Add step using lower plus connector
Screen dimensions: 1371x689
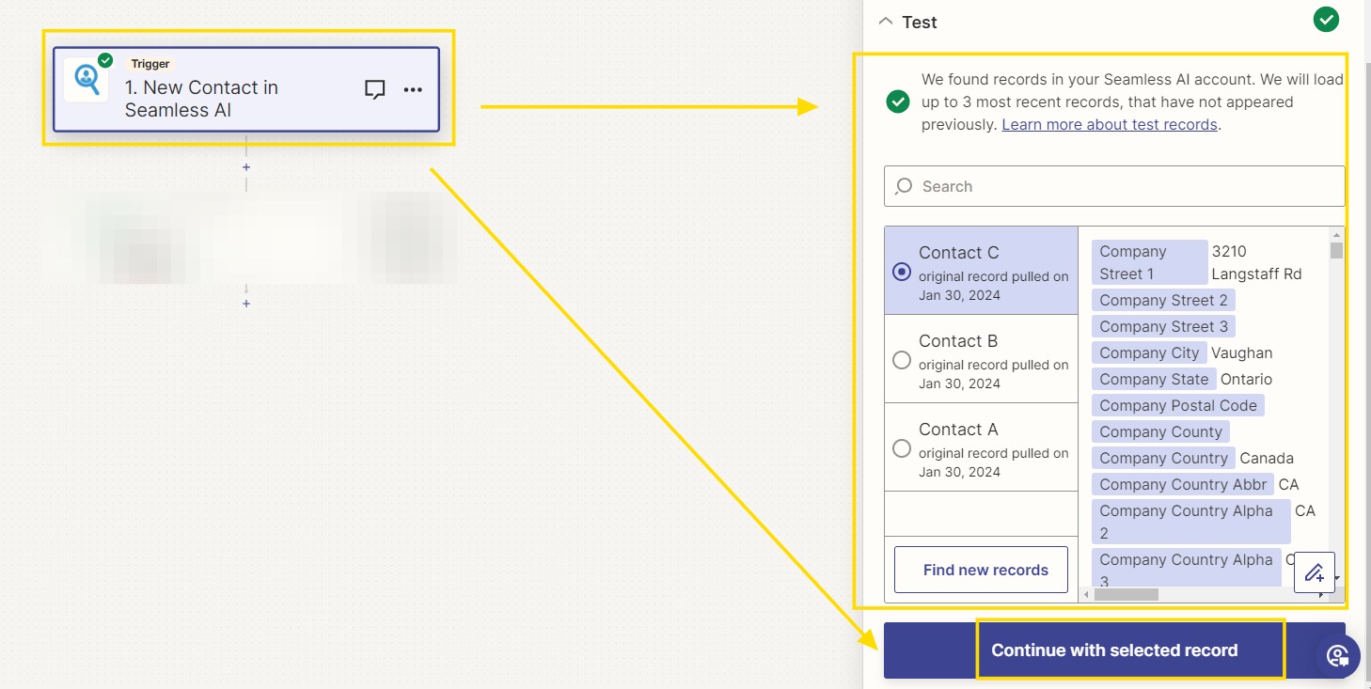[x=246, y=304]
